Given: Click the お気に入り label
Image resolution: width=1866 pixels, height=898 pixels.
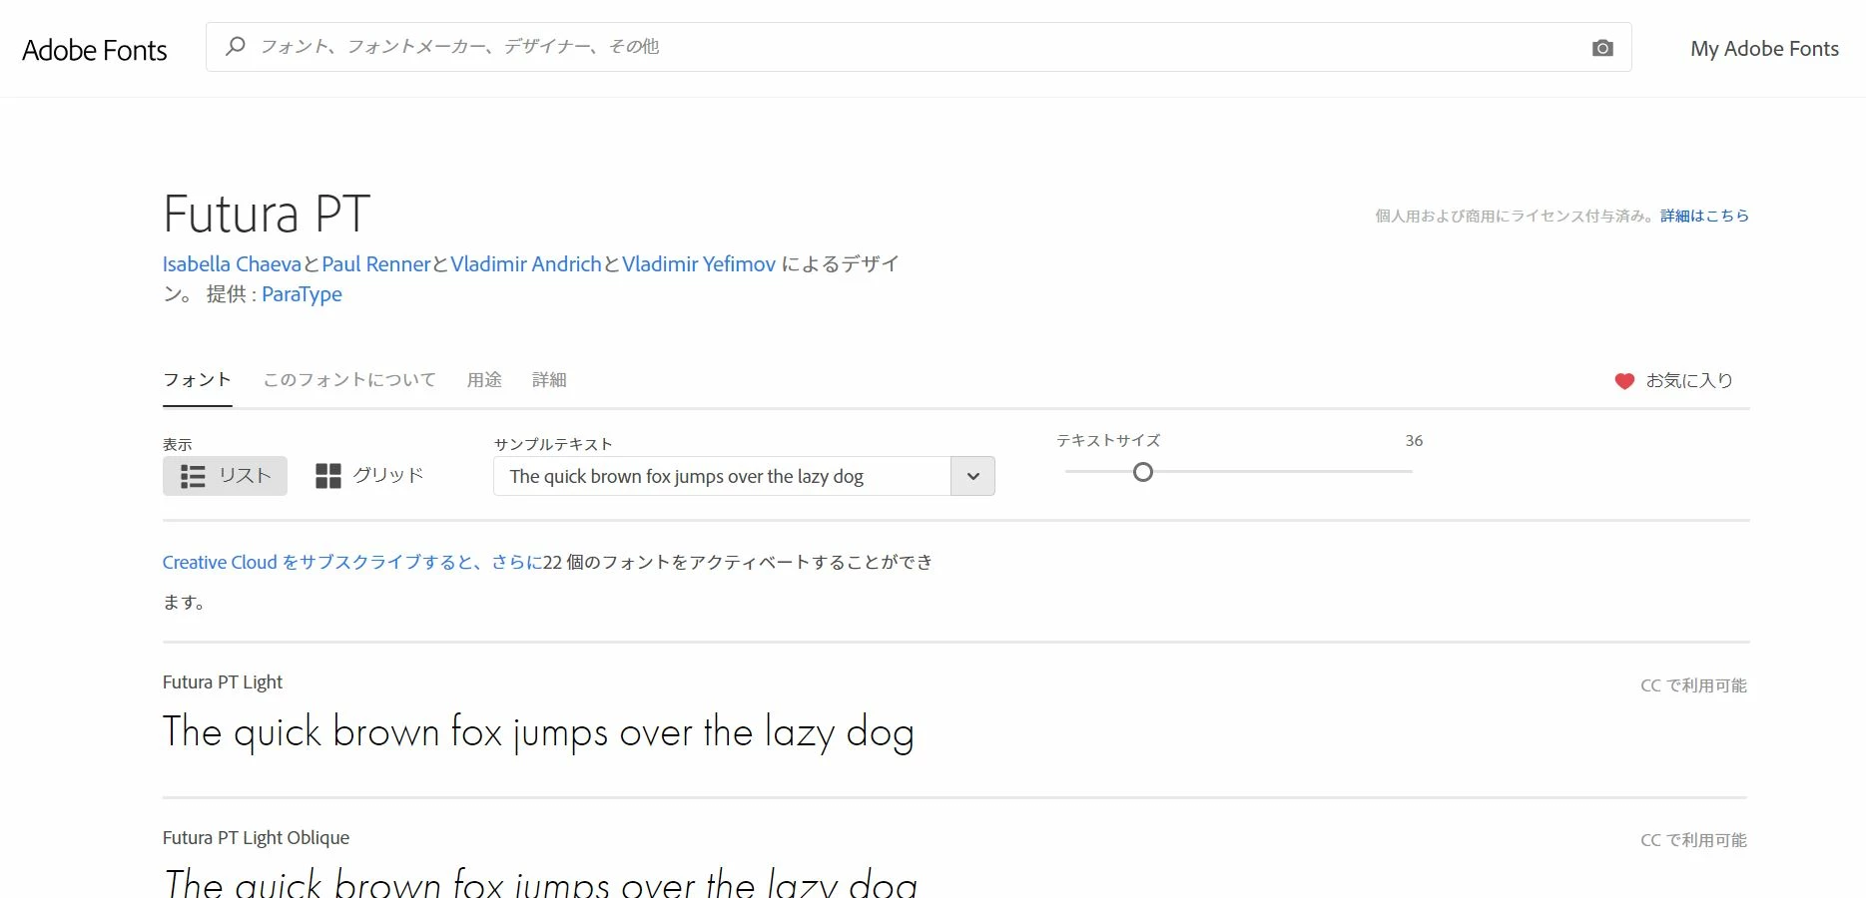Looking at the screenshot, I should pyautogui.click(x=1689, y=381).
